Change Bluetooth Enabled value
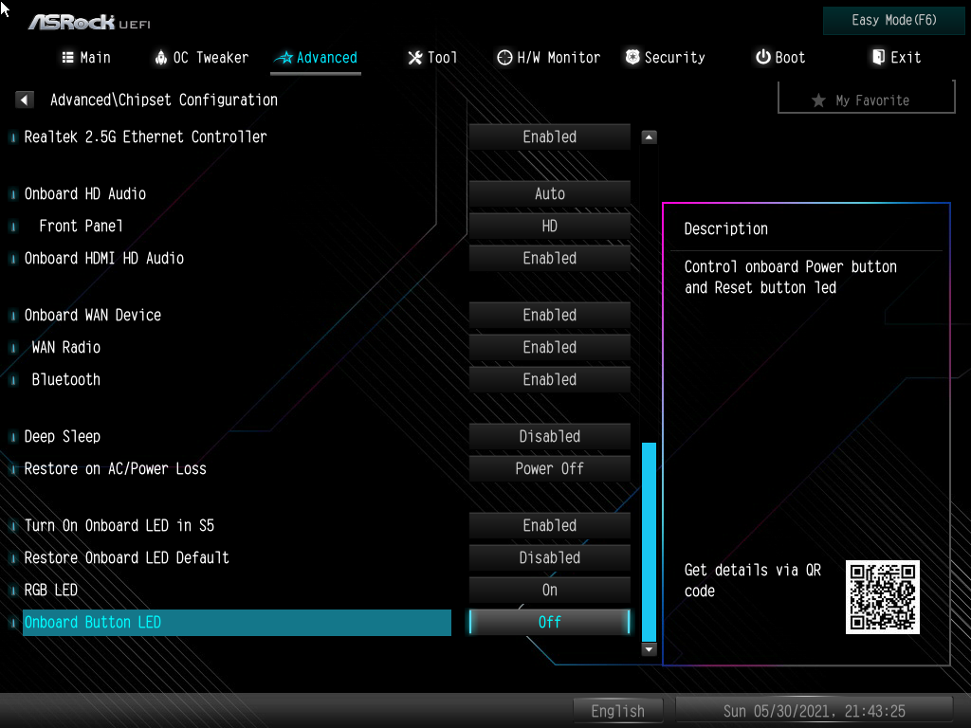971x728 pixels. (549, 379)
